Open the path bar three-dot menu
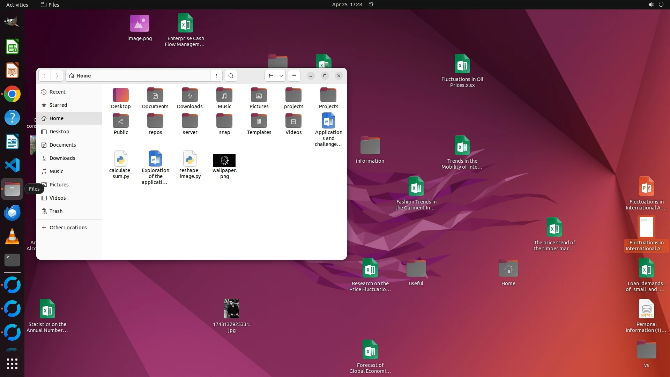670x377 pixels. 216,76
